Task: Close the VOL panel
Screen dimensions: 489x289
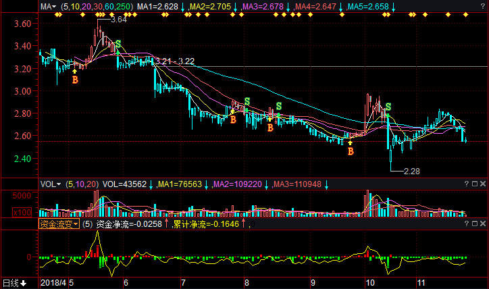Action: [x=483, y=184]
